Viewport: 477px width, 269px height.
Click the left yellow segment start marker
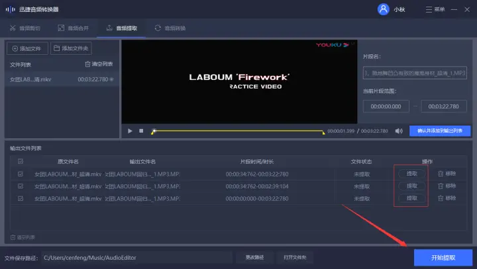click(x=152, y=133)
